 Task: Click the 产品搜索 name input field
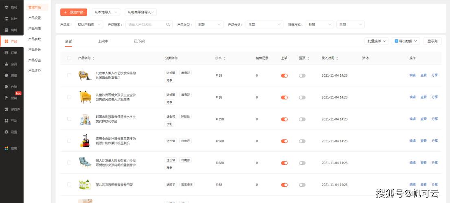(149, 25)
